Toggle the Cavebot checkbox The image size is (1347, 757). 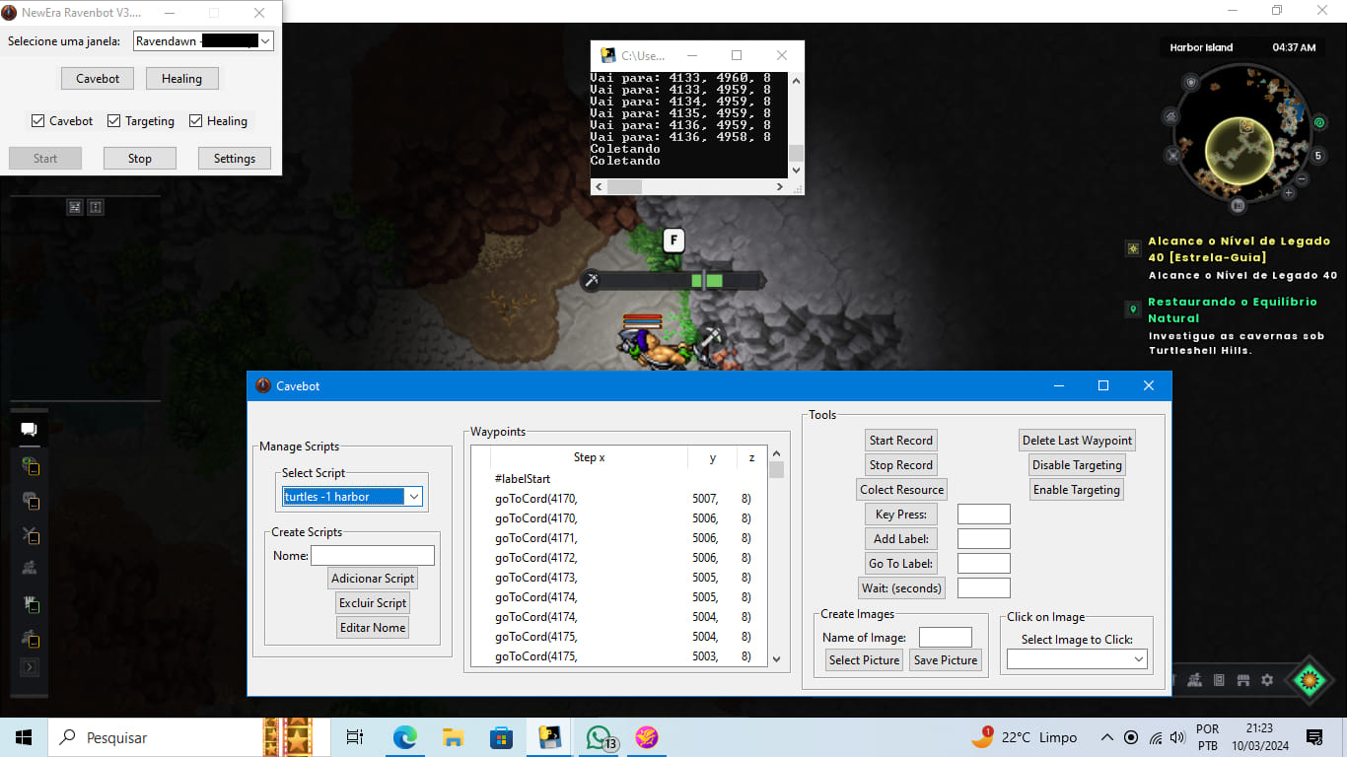tap(37, 121)
